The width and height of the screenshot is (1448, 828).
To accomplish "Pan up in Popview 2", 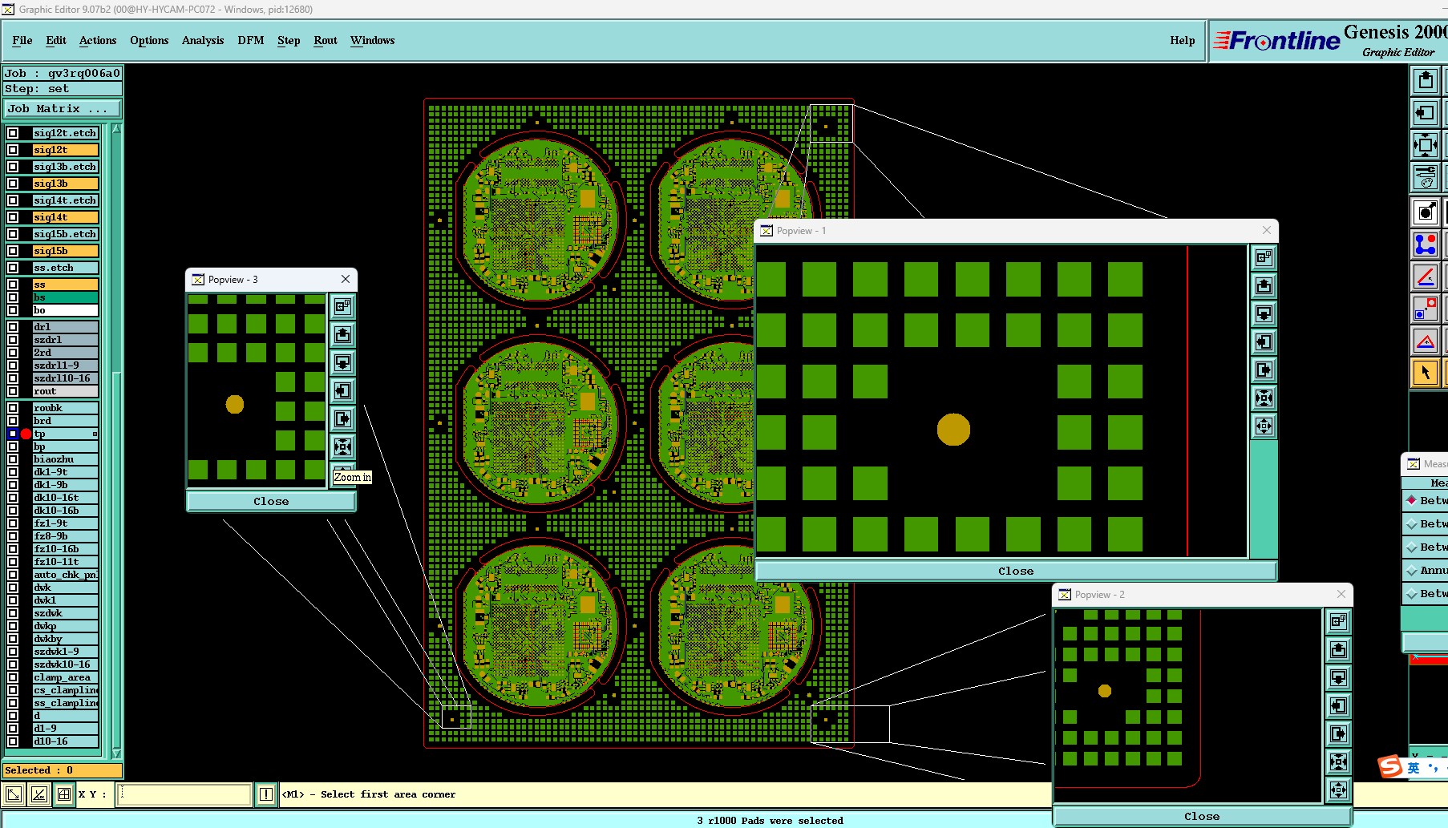I will pyautogui.click(x=1338, y=650).
